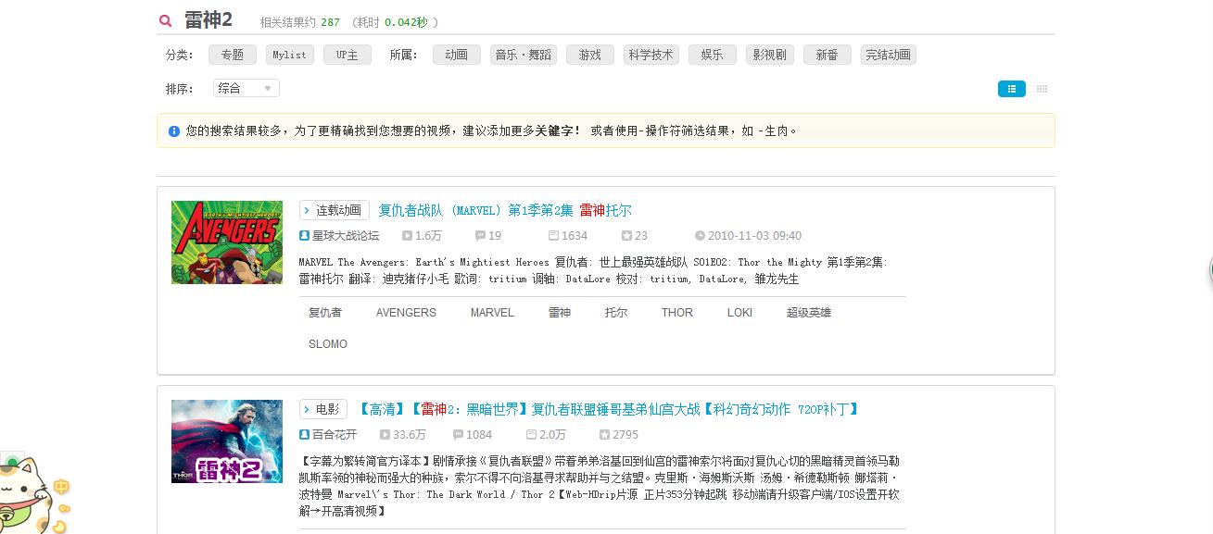This screenshot has height=534, width=1213.
Task: Click the 雷神2 search query text
Action: [208, 20]
